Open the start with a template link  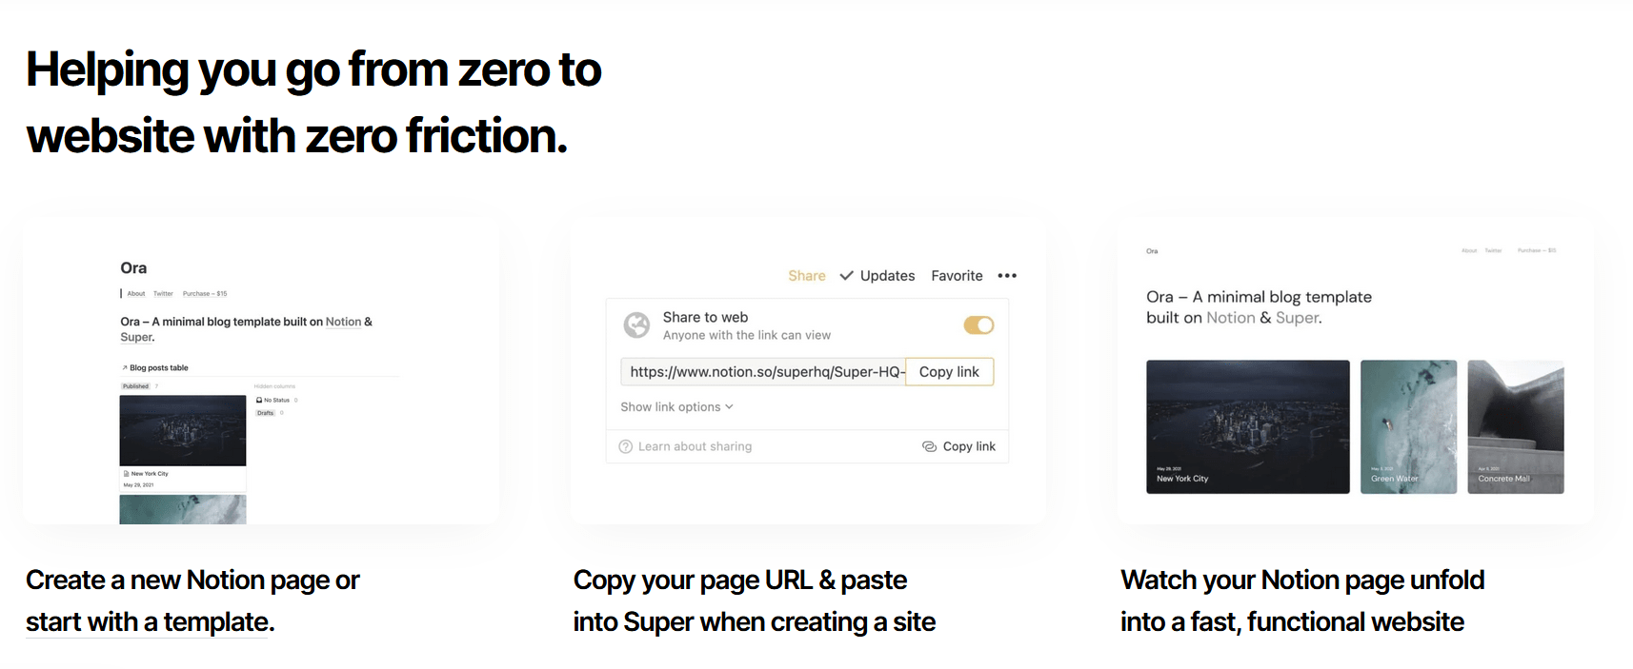point(150,622)
